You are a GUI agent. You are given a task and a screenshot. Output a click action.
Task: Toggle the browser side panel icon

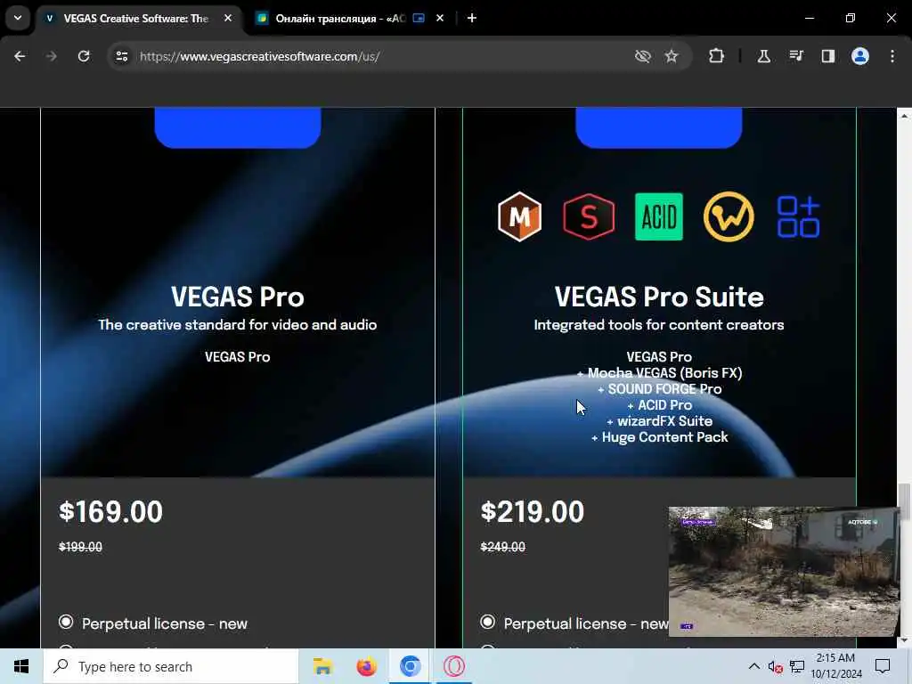[827, 56]
